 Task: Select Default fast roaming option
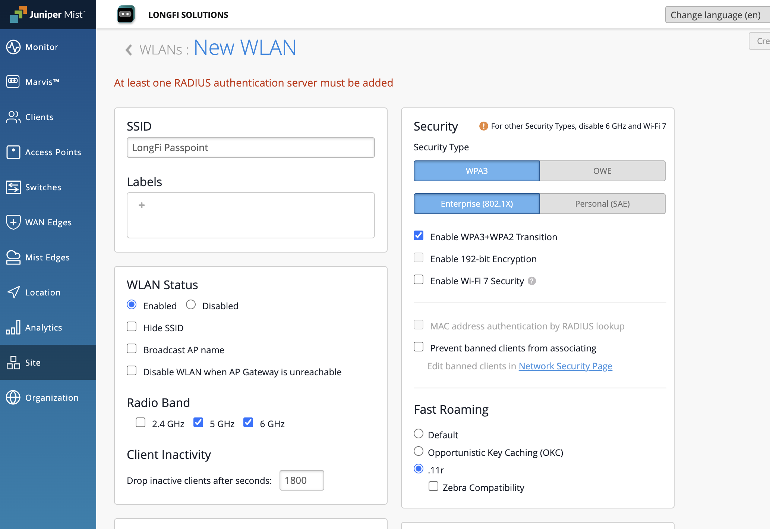tap(419, 434)
